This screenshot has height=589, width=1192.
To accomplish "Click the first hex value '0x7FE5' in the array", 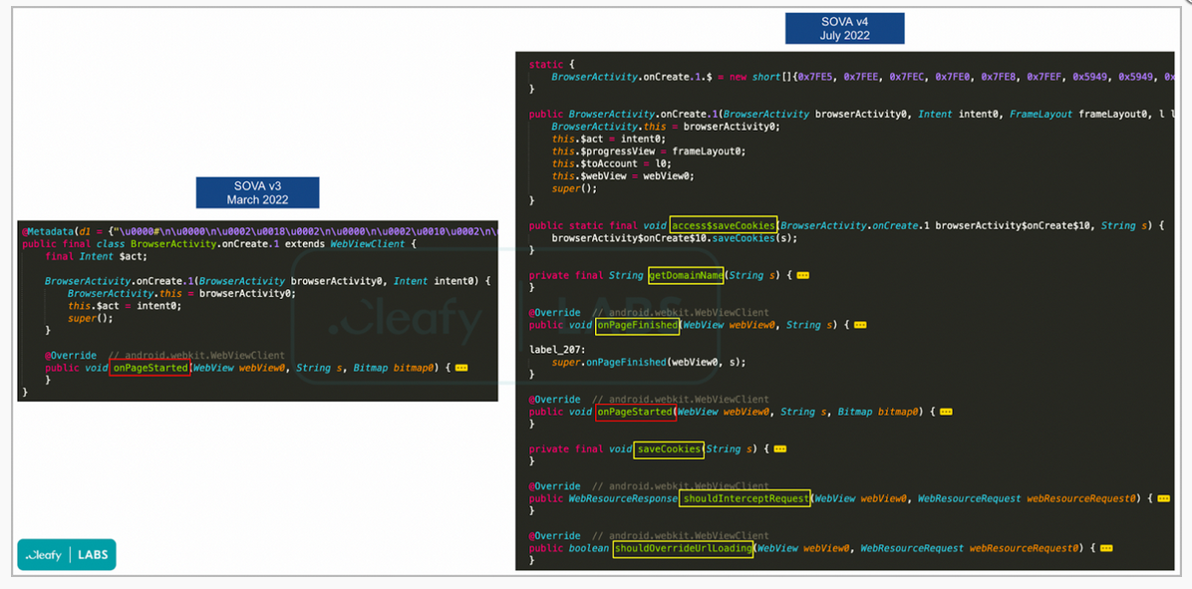I will (815, 77).
